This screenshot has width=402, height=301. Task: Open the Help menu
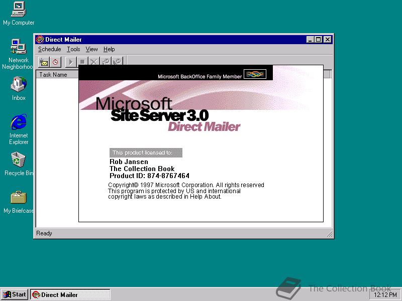point(109,49)
